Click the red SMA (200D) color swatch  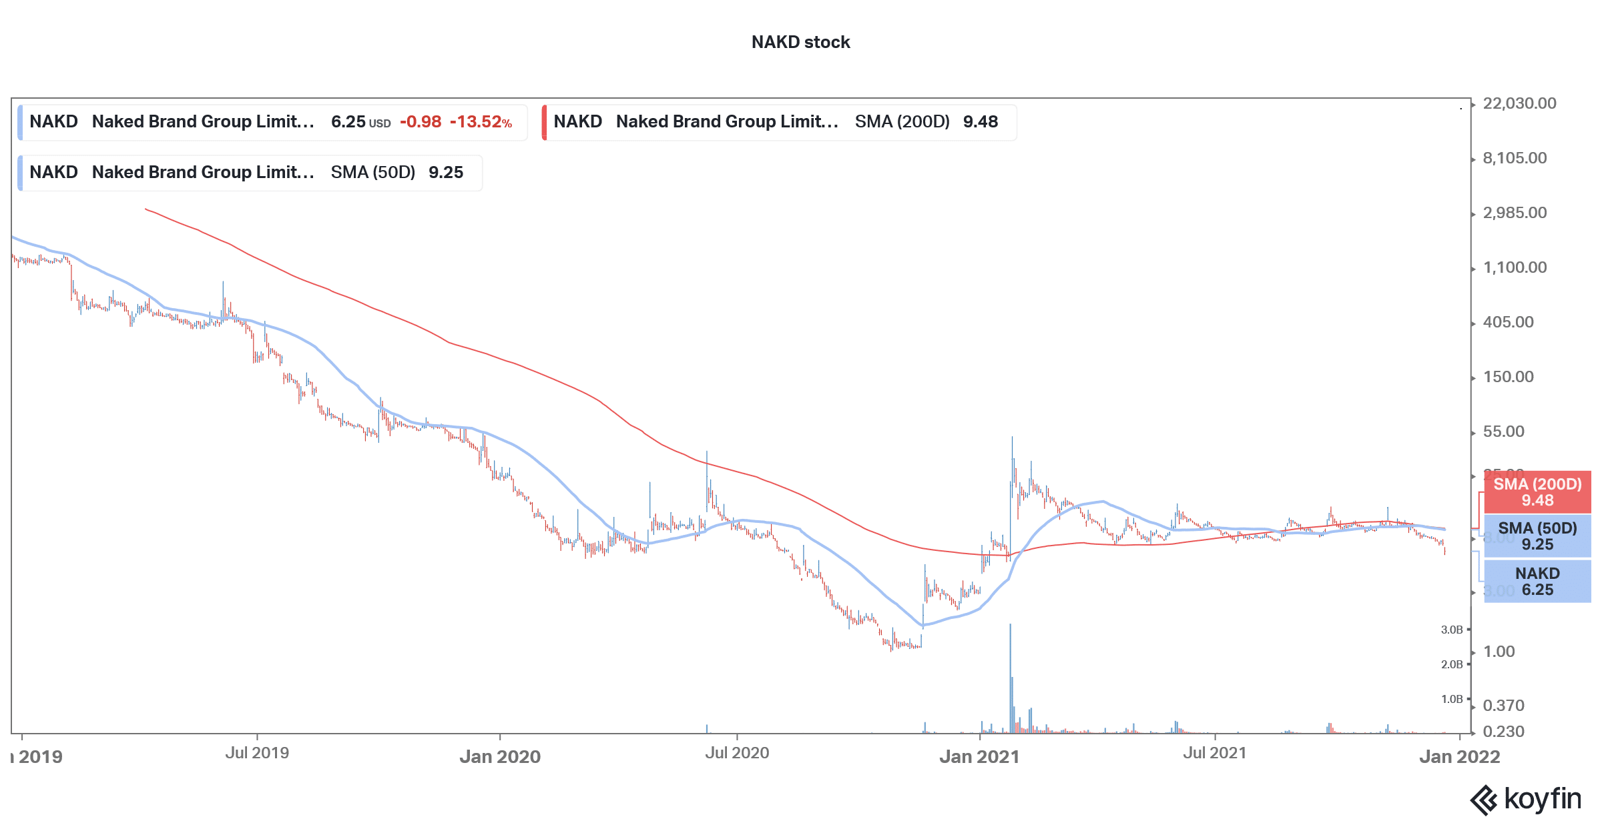click(x=544, y=122)
